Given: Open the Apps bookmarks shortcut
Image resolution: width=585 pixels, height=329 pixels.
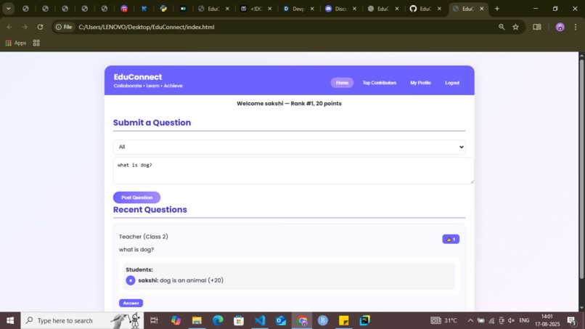Looking at the screenshot, I should [x=16, y=43].
